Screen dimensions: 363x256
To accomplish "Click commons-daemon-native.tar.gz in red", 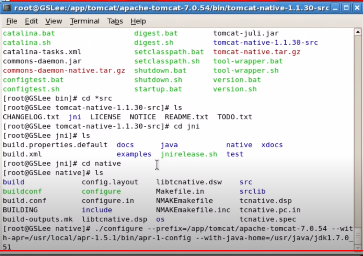I will tap(64, 70).
